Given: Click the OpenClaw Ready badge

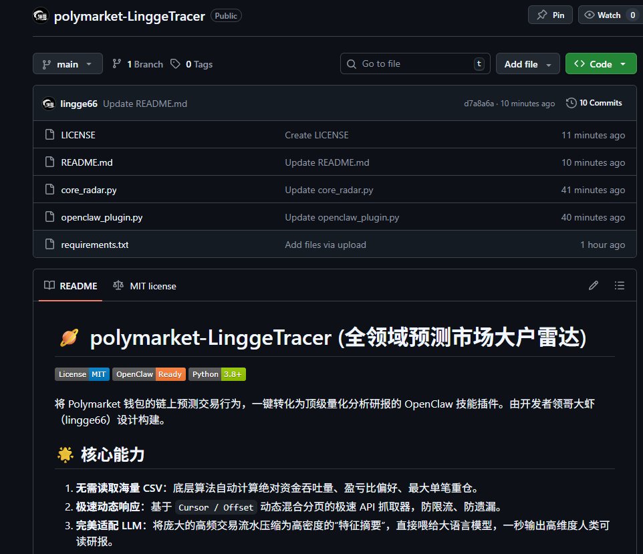Looking at the screenshot, I should [x=149, y=374].
